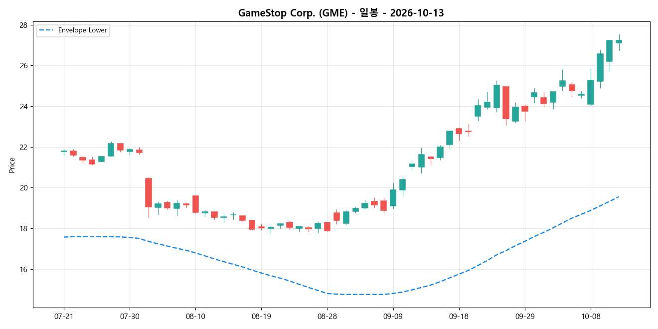Click the 09-09 x-axis date label

[x=393, y=316]
